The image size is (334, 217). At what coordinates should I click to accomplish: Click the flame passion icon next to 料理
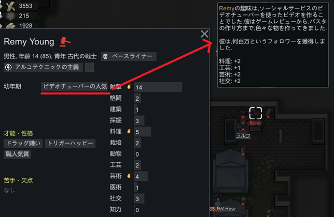click(129, 131)
